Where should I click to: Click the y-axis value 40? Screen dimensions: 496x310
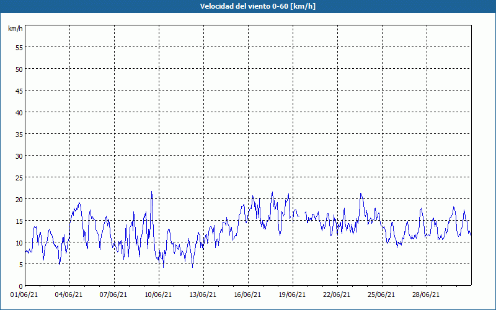pos(19,113)
